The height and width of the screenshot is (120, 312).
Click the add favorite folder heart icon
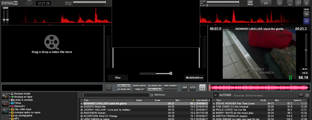(5, 96)
